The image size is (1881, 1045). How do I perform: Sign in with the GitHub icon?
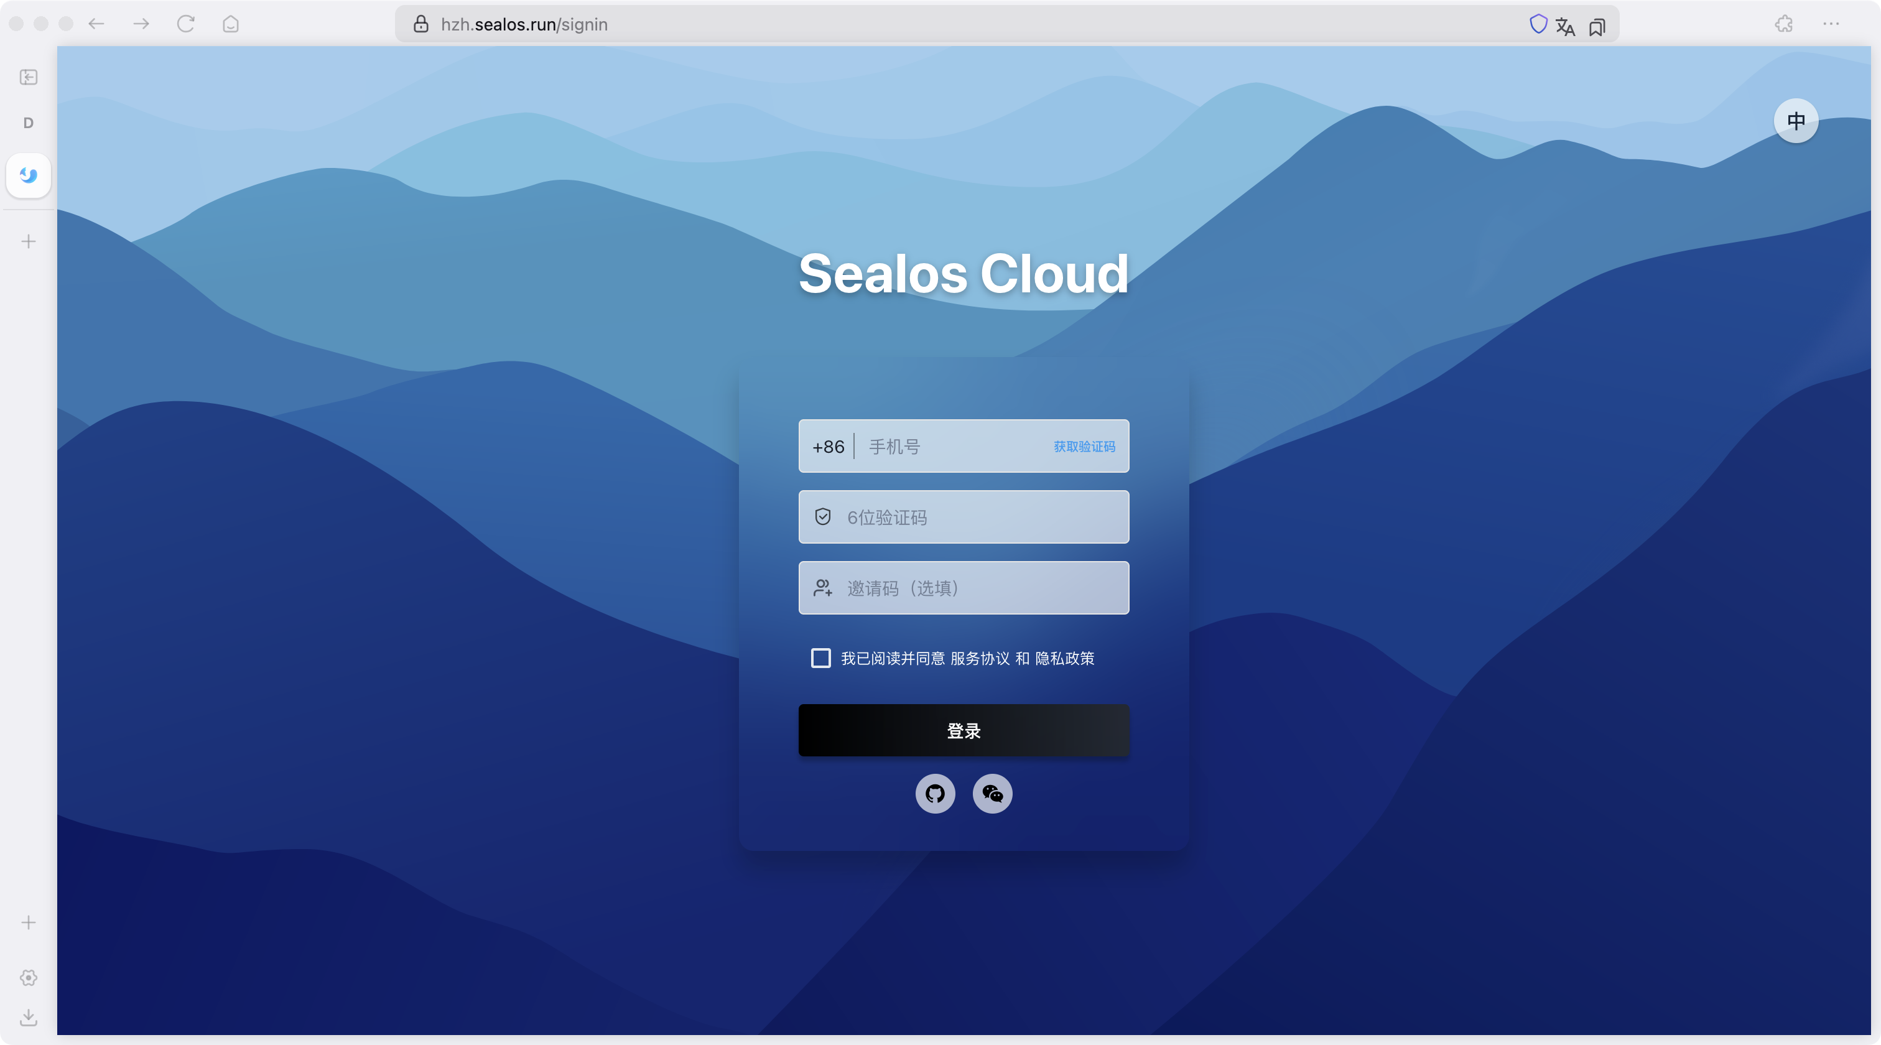point(935,793)
